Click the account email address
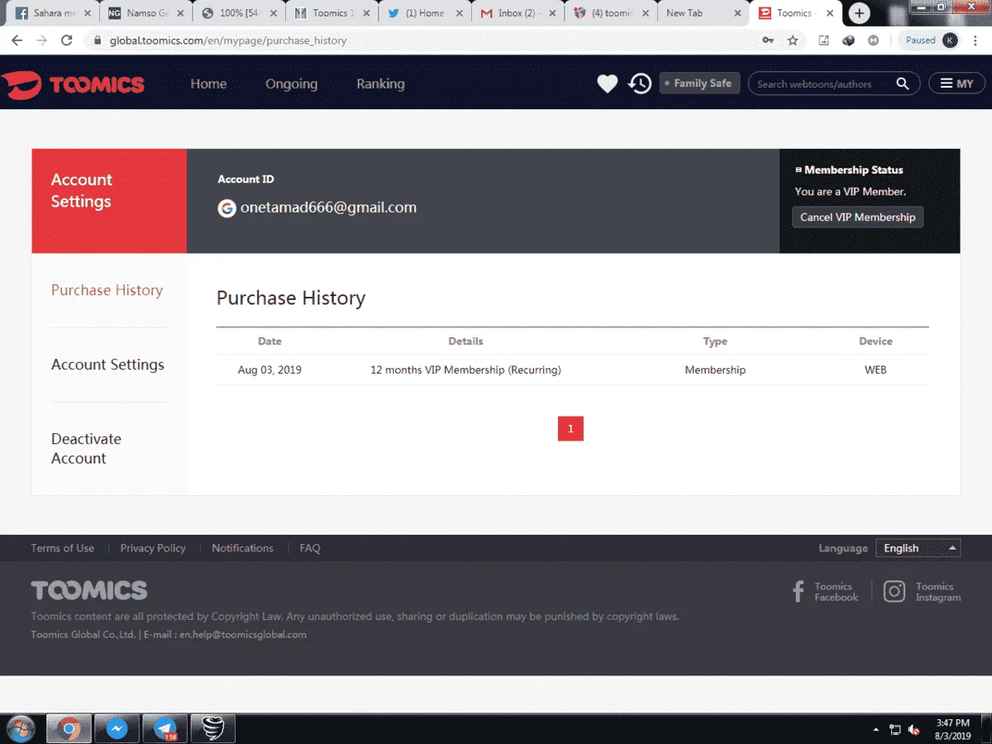Viewport: 992px width, 744px height. tap(328, 208)
